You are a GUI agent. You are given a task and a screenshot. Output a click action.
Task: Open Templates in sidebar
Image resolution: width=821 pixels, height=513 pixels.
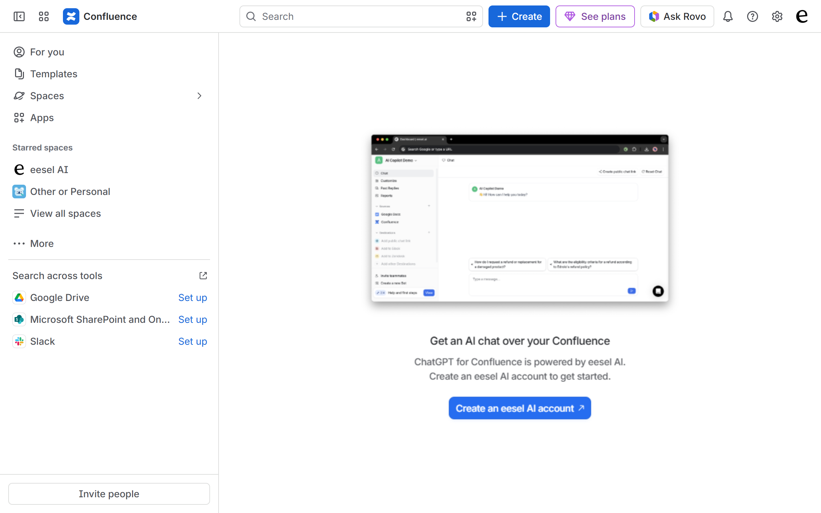[109, 74]
